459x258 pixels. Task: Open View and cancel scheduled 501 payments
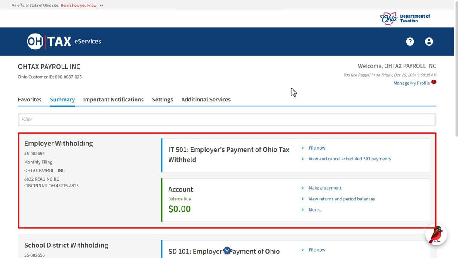click(349, 159)
